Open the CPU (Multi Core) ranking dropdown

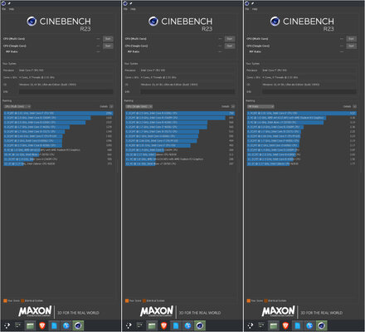coord(17,106)
